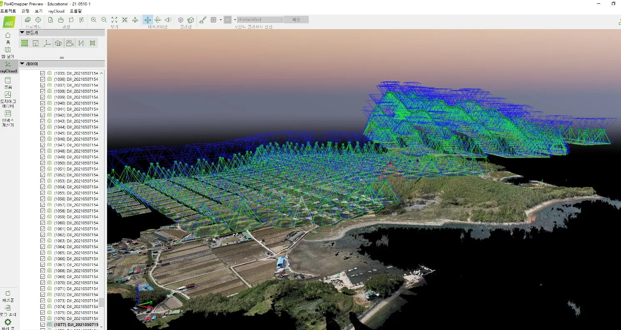Collapse the 레이어 layers panel

pyautogui.click(x=22, y=64)
